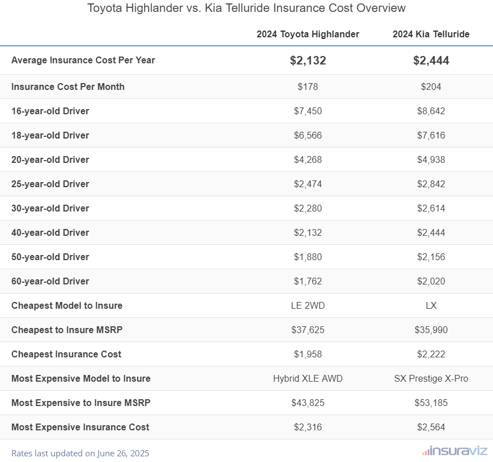Image resolution: width=493 pixels, height=462 pixels.
Task: Click the '16-year-old Driver' row label
Action: [x=50, y=111]
